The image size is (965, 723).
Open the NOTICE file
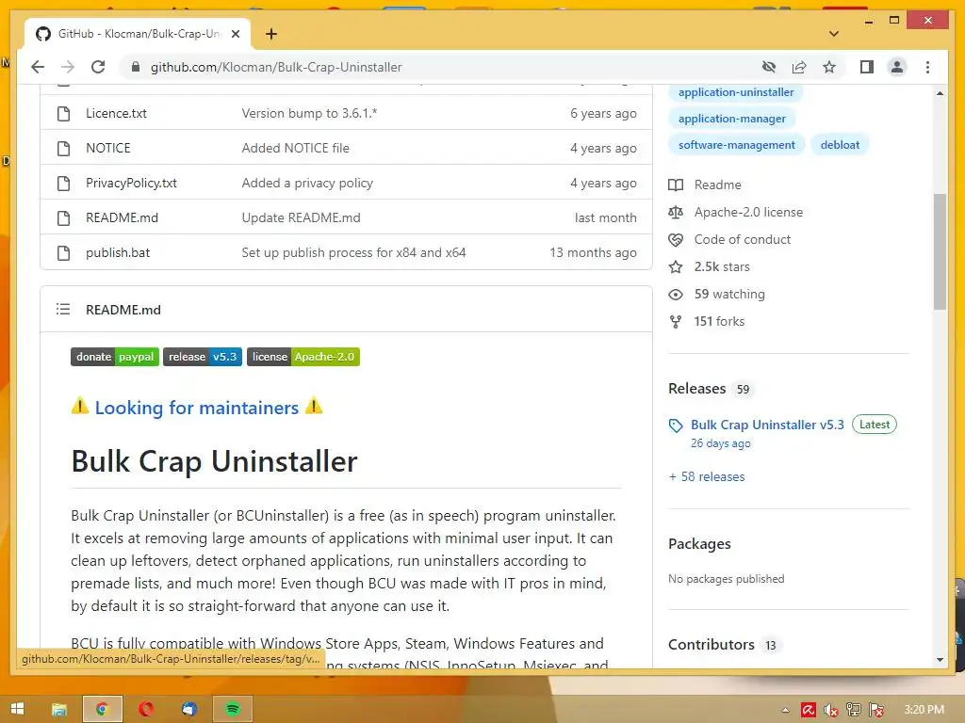click(x=108, y=148)
